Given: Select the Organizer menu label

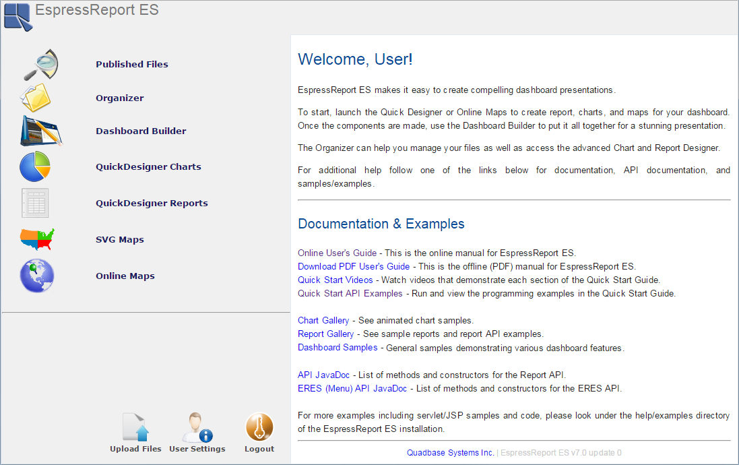Looking at the screenshot, I should click(120, 98).
